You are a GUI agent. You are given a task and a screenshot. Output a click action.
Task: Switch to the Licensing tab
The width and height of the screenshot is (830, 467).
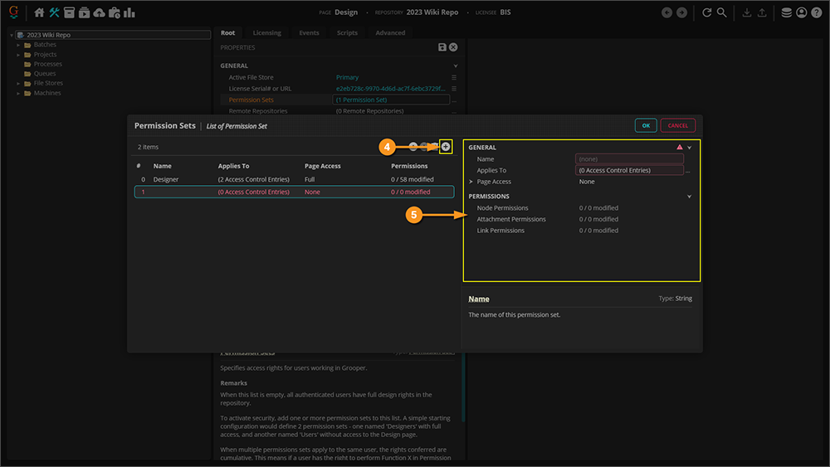266,33
